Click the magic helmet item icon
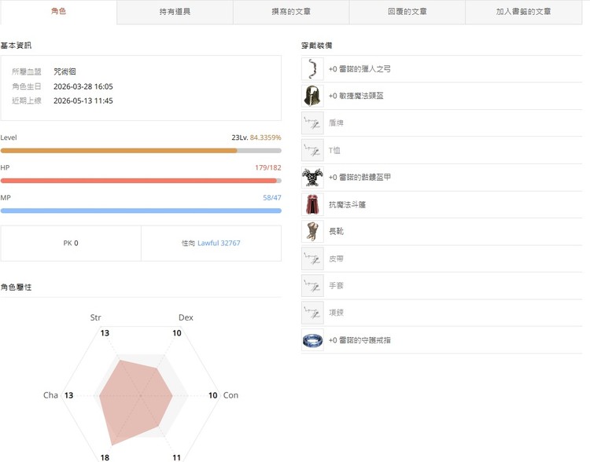Image resolution: width=590 pixels, height=462 pixels. tap(312, 96)
